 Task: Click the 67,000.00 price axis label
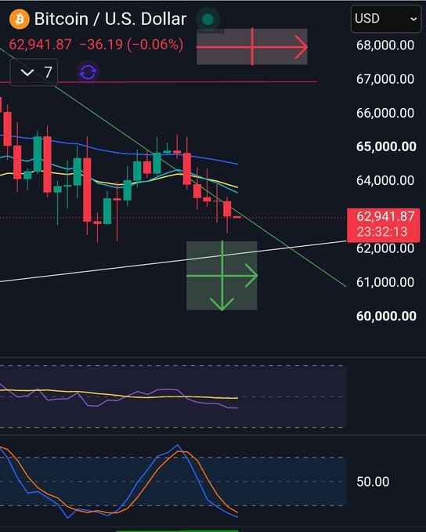[385, 79]
